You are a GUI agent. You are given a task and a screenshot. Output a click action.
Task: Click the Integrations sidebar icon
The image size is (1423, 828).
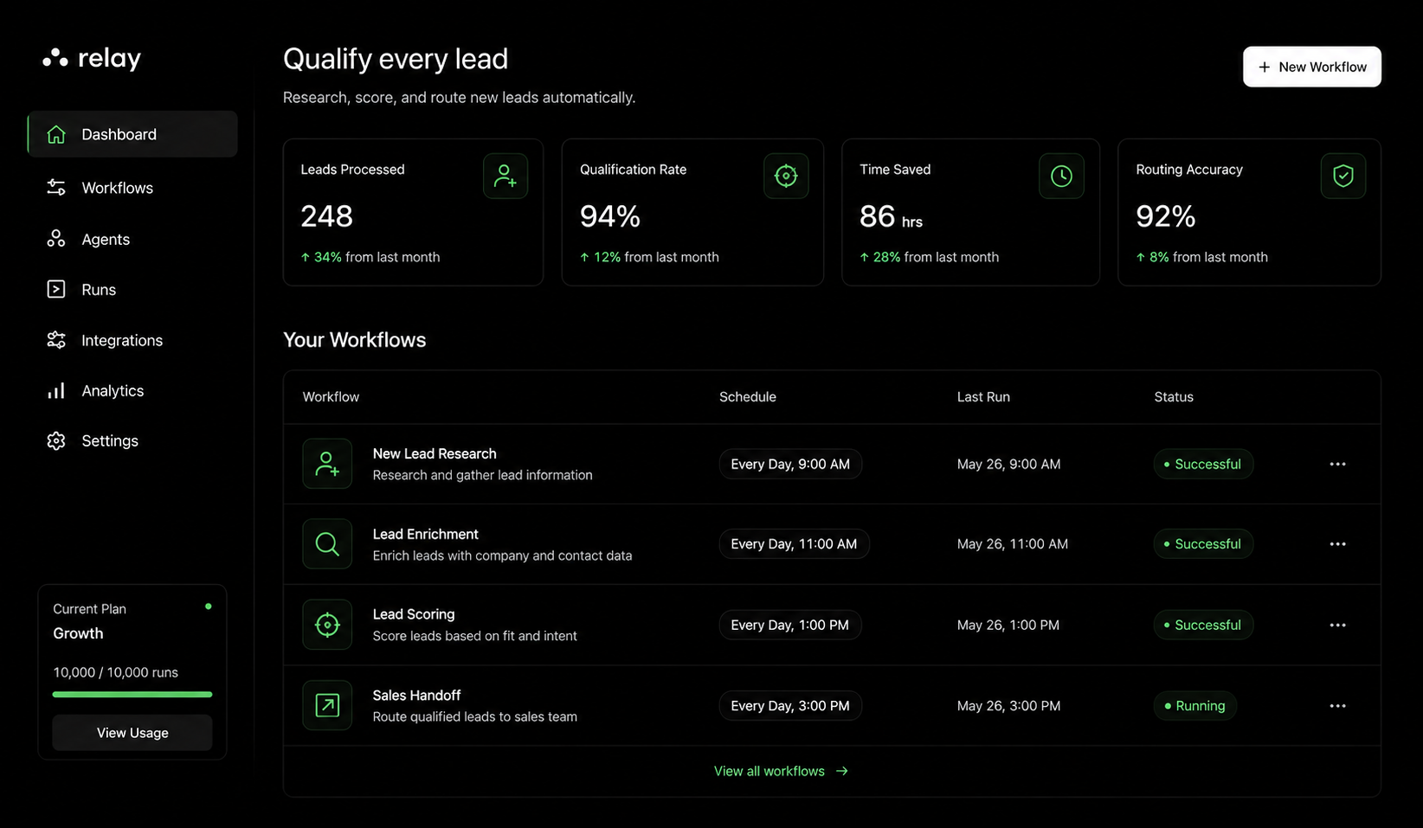pyautogui.click(x=56, y=340)
